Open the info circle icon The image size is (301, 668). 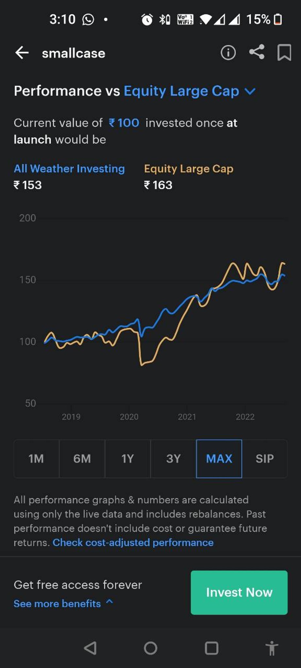[228, 53]
